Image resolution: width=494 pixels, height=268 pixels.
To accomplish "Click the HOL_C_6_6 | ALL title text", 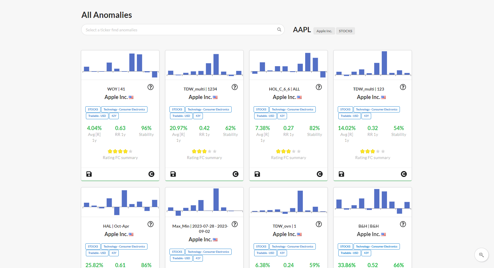I will (284, 89).
